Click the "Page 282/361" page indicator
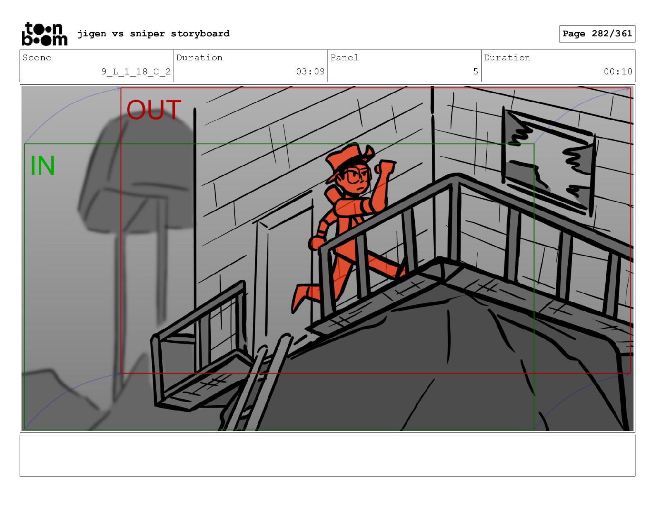Image resolution: width=655 pixels, height=506 pixels. click(x=597, y=34)
